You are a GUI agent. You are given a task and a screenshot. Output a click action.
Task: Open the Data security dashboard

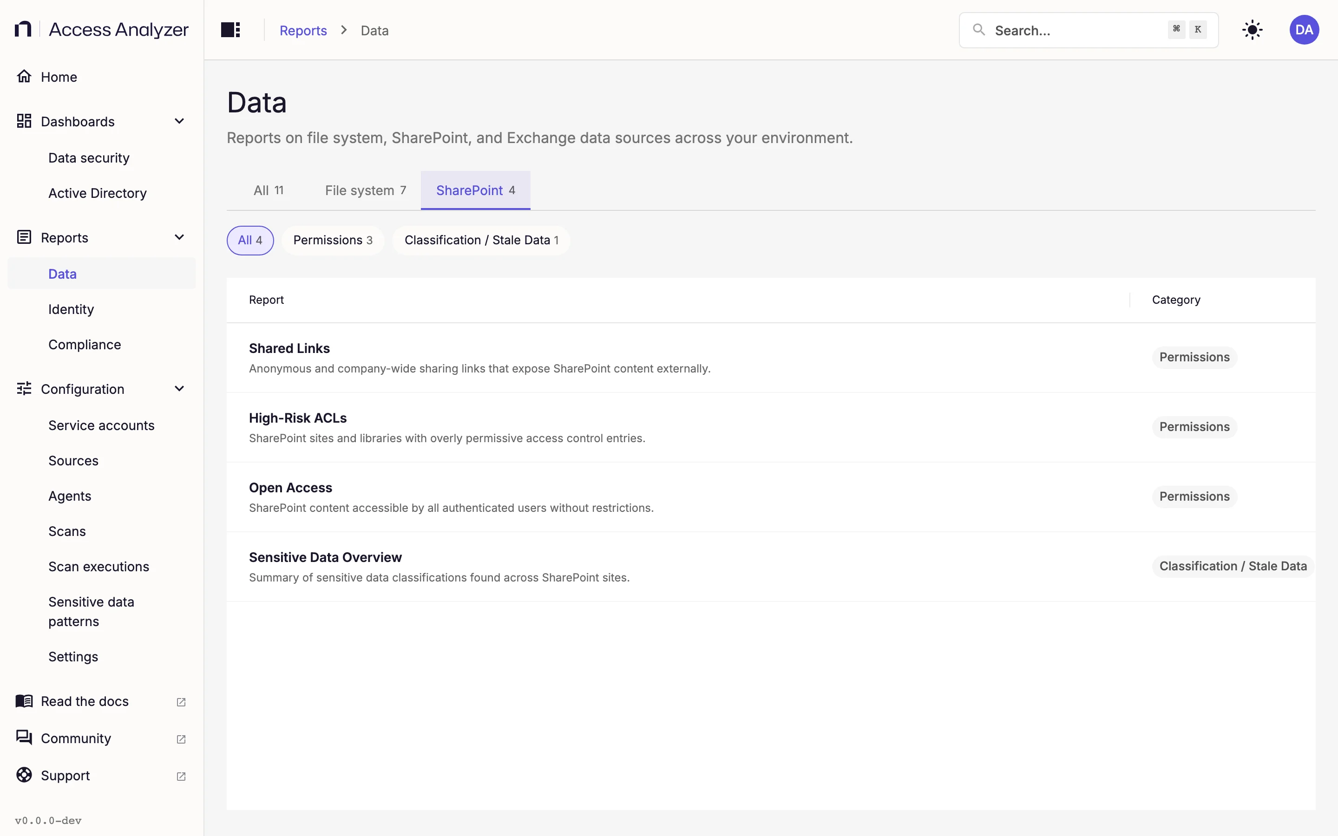(x=102, y=157)
